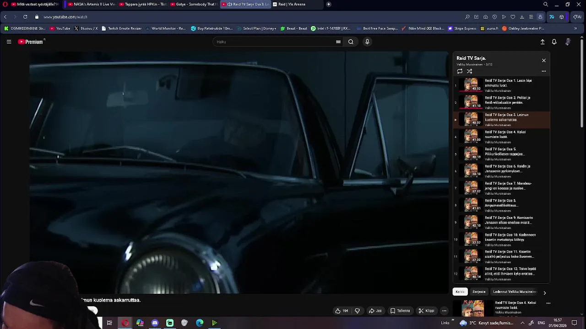Open the on-screen keyboard in search box
586x329 pixels.
pyautogui.click(x=338, y=42)
